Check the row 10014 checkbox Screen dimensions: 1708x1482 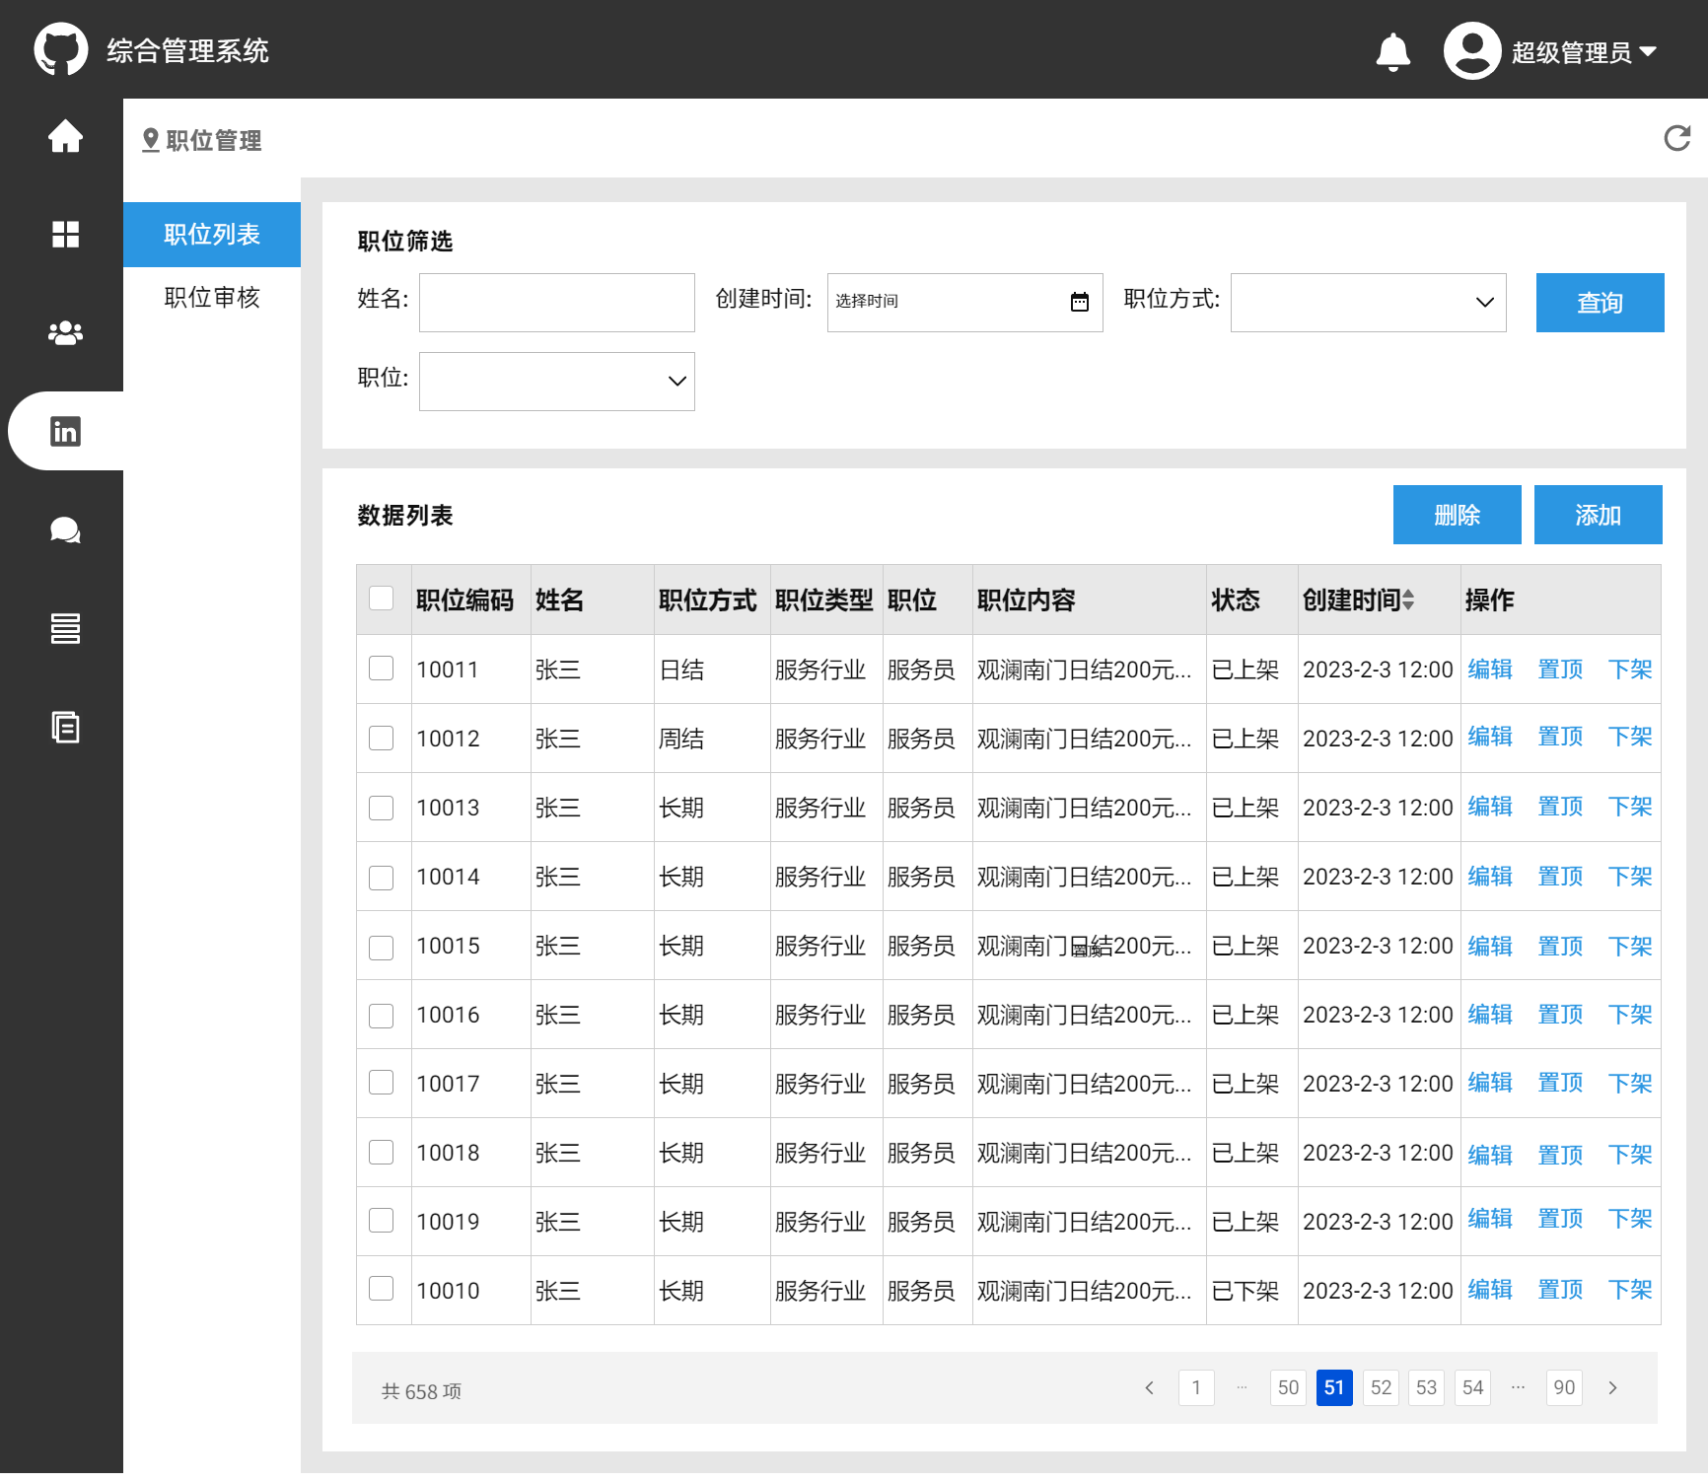[x=381, y=879]
